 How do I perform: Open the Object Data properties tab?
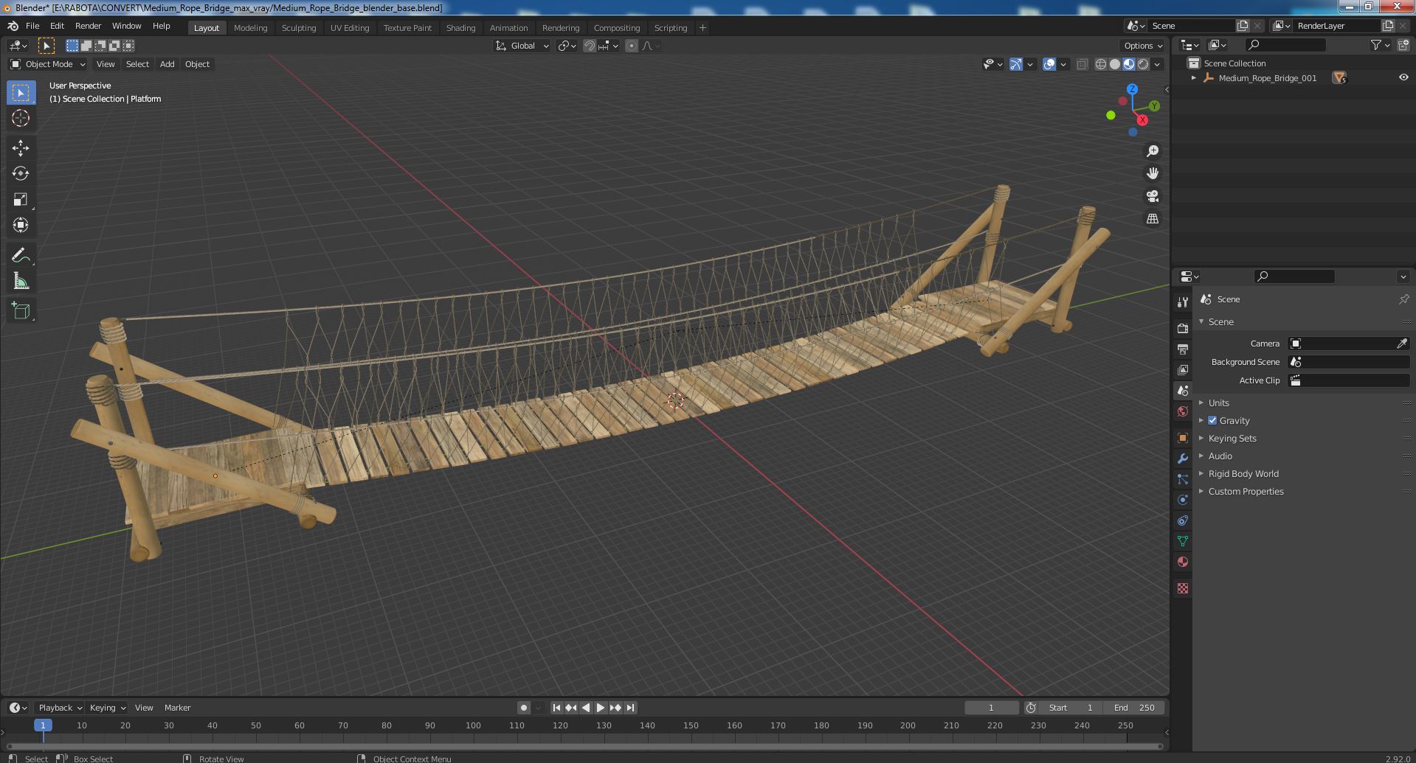coord(1183,541)
